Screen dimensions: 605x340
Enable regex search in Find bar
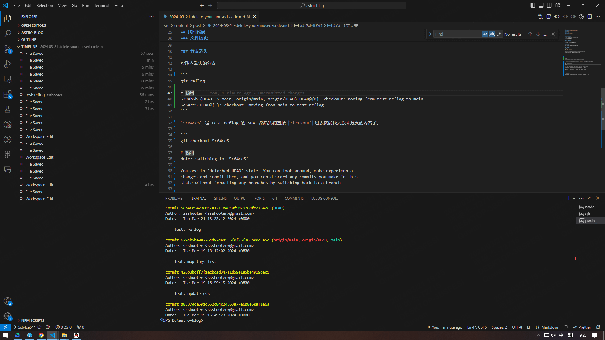click(498, 34)
